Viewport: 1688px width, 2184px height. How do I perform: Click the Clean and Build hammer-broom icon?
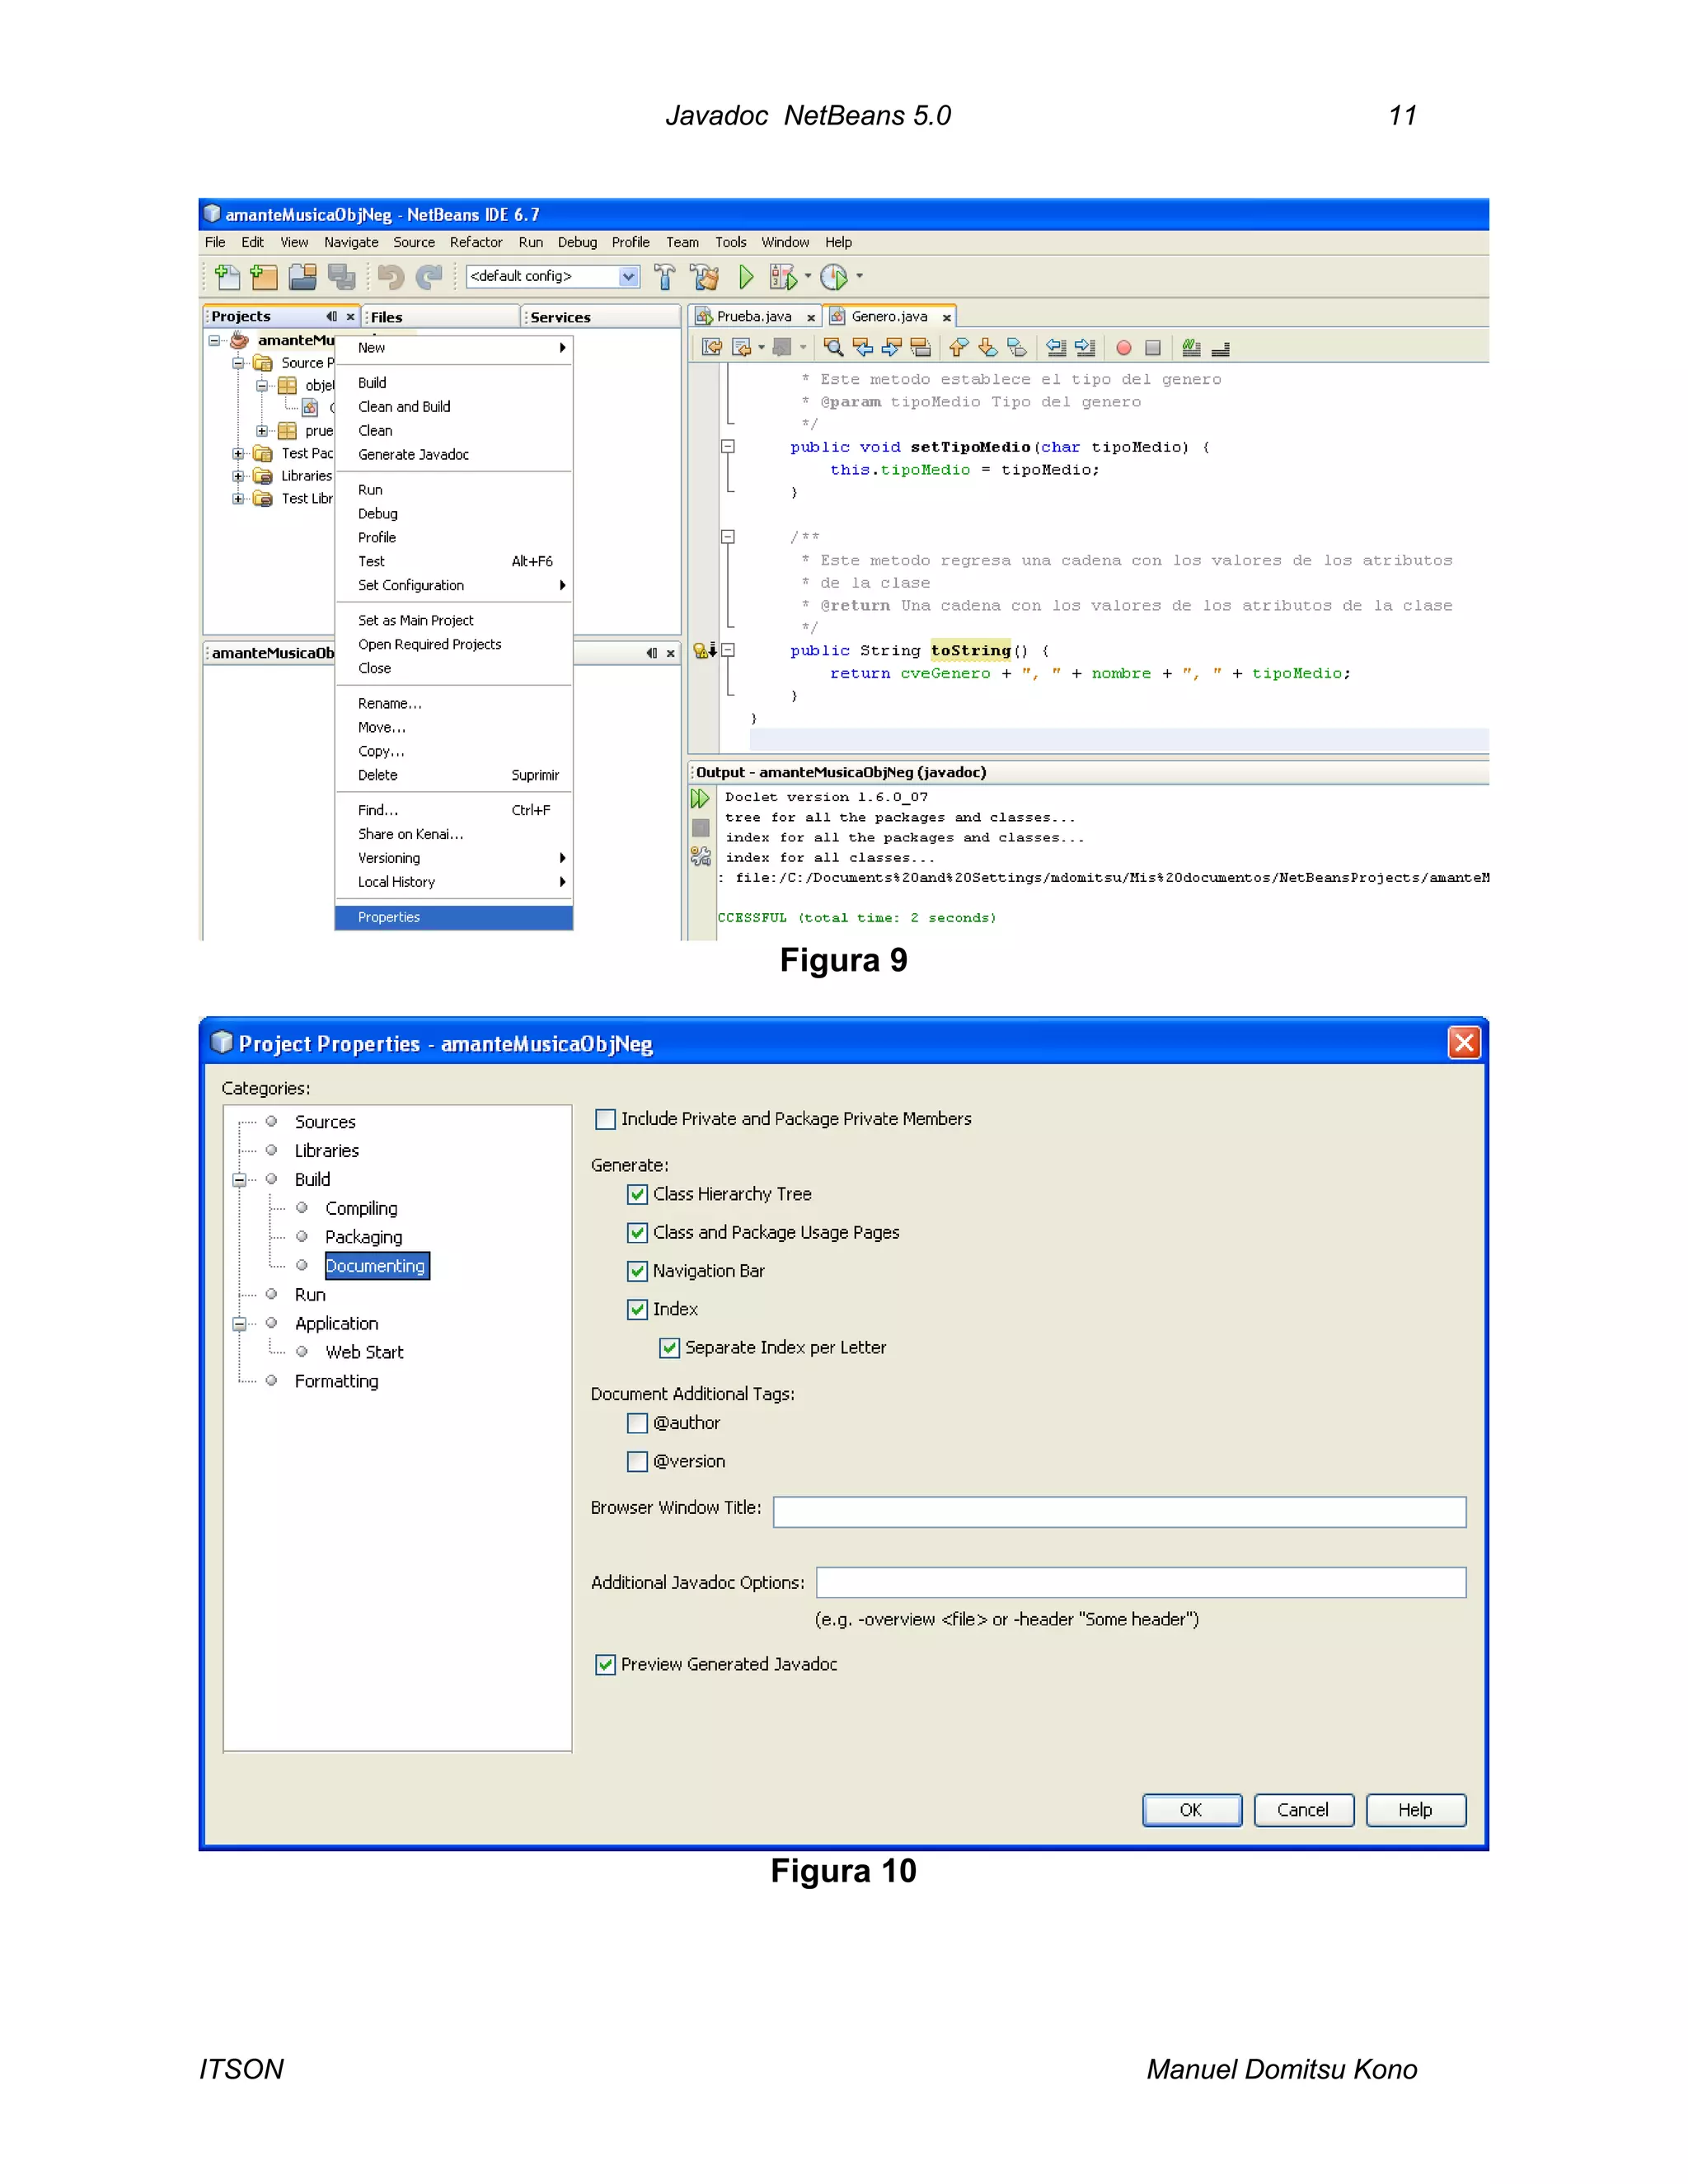pyautogui.click(x=705, y=277)
